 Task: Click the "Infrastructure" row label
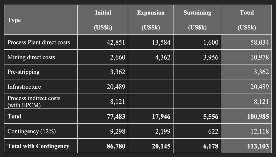point(24,87)
